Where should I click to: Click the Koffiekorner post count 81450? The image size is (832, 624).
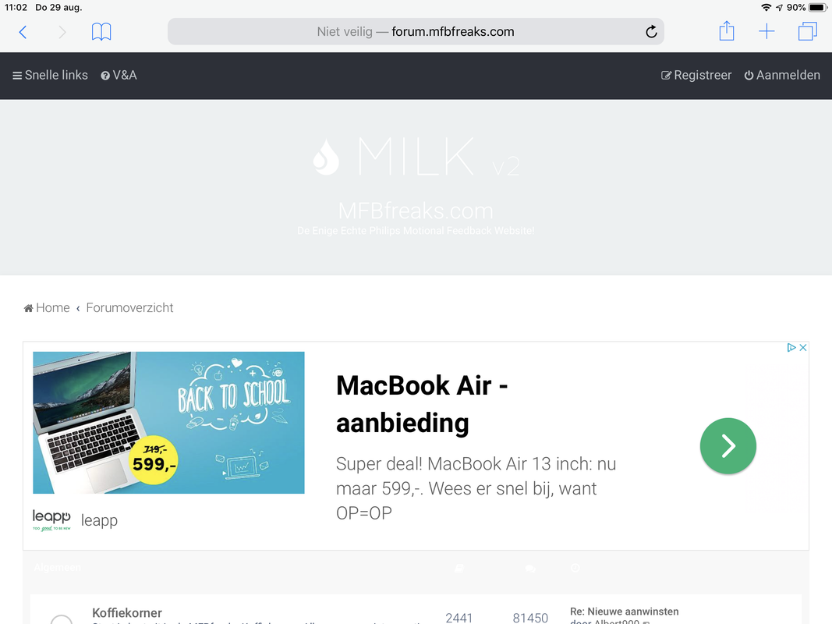click(x=530, y=618)
